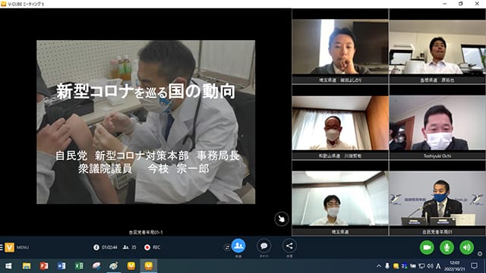Open the taskbar clock and date
486x273 pixels.
(x=455, y=266)
